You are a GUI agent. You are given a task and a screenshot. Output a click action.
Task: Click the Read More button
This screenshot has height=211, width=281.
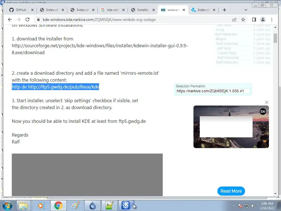coord(231,191)
